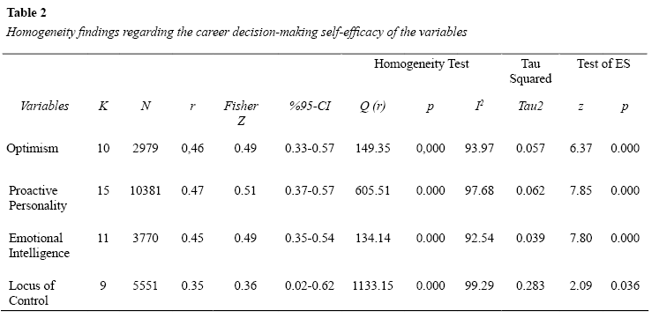659x318 pixels.
Task: Click the Fisher Z column header
Action: pos(241,114)
